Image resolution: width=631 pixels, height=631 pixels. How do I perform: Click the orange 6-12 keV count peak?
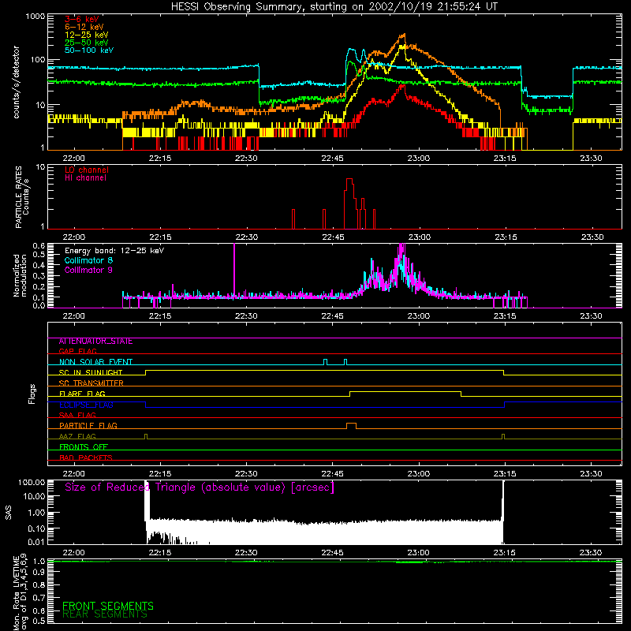coord(403,35)
